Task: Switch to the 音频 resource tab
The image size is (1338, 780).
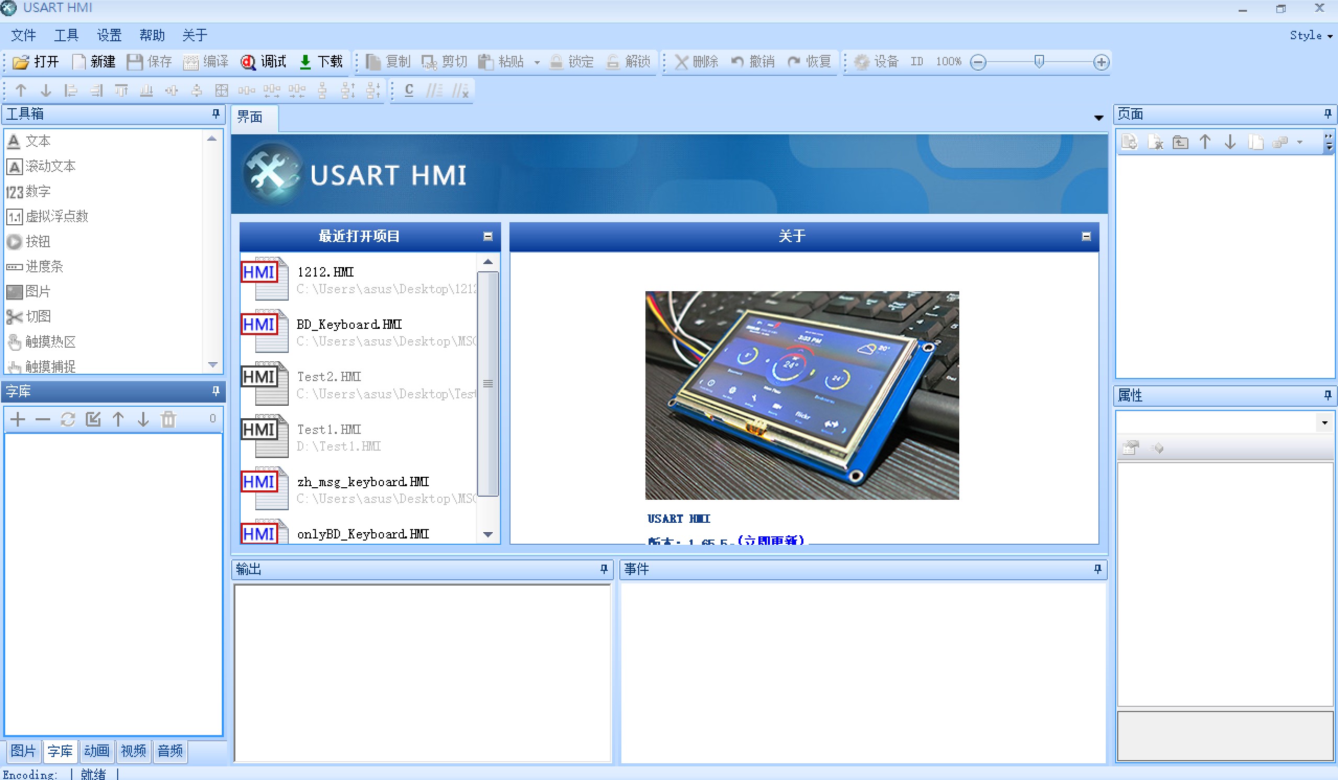Action: point(170,751)
